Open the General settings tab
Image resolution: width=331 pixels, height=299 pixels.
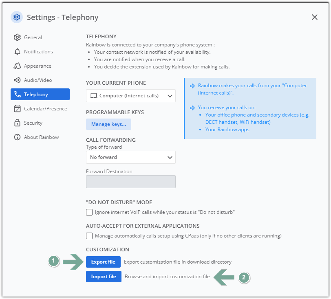point(40,37)
